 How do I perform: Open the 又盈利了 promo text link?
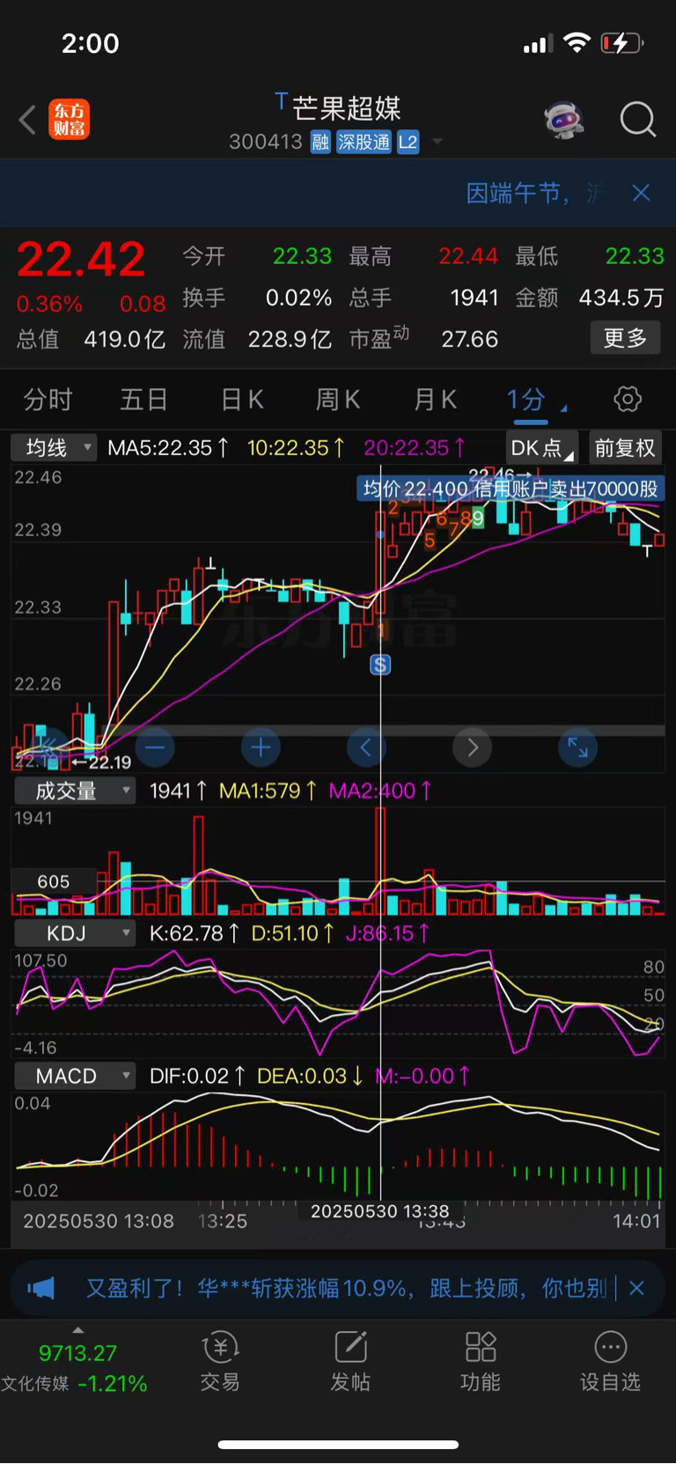[x=346, y=1289]
